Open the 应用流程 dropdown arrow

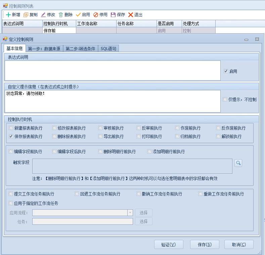click(x=130, y=213)
